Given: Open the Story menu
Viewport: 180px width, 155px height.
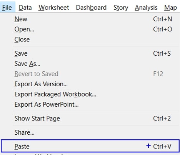Looking at the screenshot, I should (x=121, y=8).
